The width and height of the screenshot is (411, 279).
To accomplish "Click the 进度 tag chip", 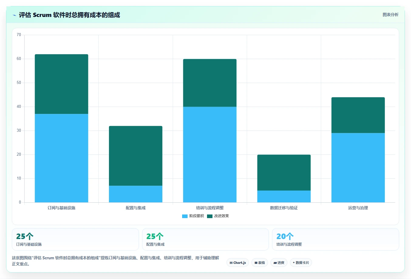I will pyautogui.click(x=279, y=263).
